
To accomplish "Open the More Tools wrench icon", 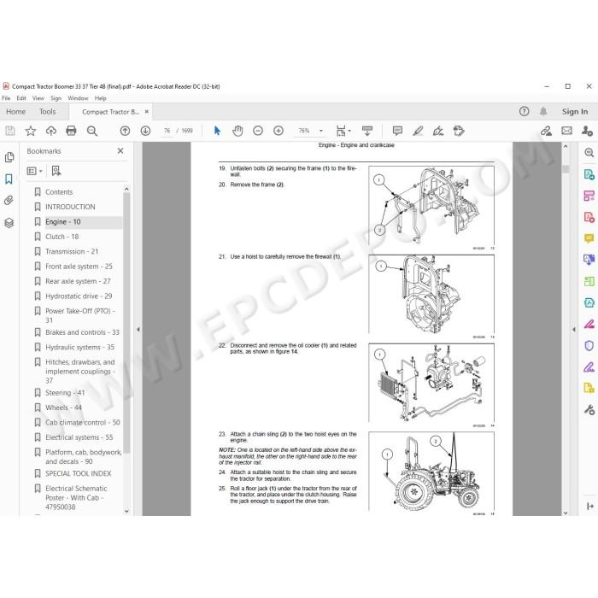I will 589,410.
